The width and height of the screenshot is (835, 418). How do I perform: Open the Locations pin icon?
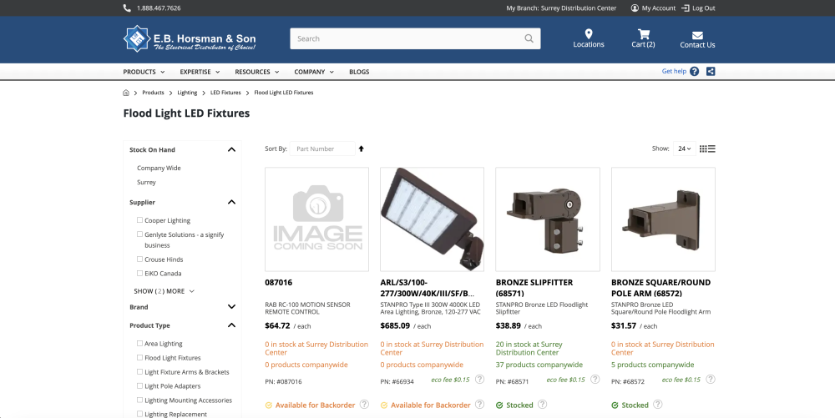click(x=589, y=34)
